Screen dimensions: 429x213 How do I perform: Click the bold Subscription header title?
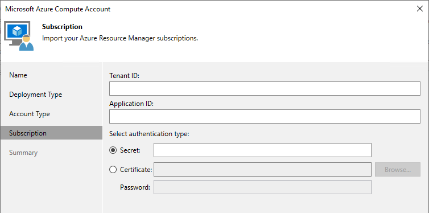[62, 27]
